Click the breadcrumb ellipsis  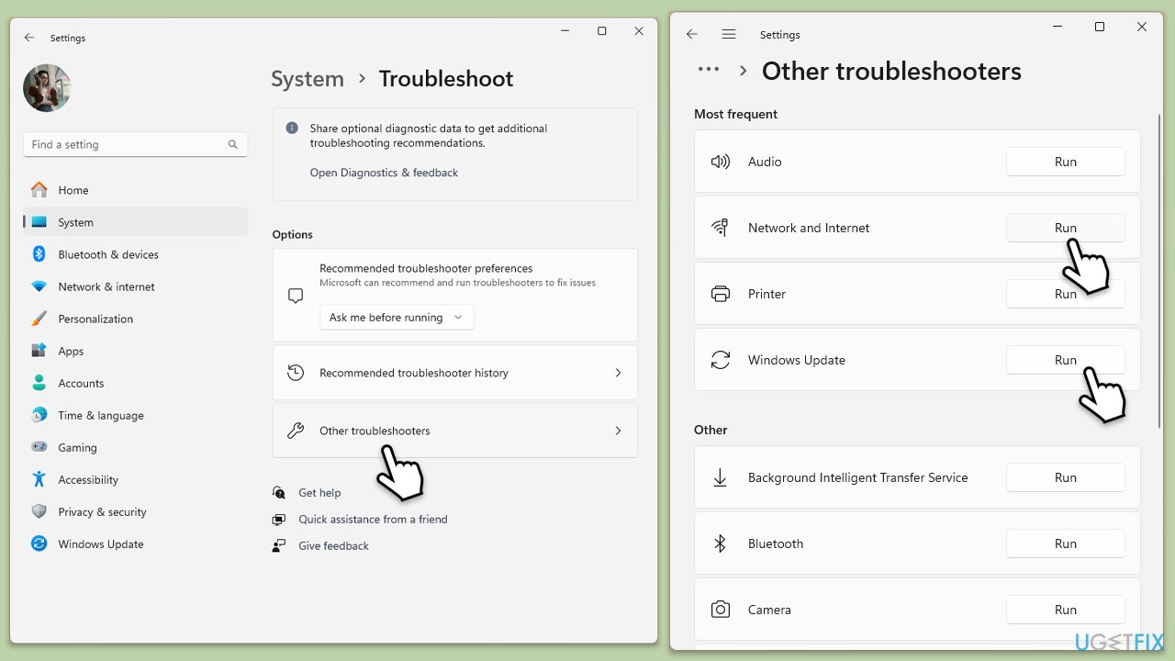[x=709, y=69]
